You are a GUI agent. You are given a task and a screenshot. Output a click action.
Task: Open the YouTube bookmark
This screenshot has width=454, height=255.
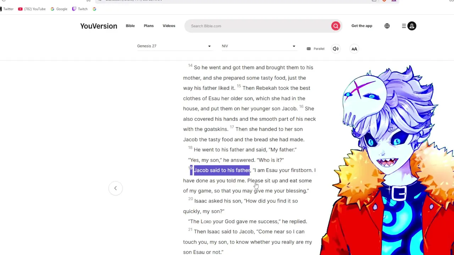point(32,9)
